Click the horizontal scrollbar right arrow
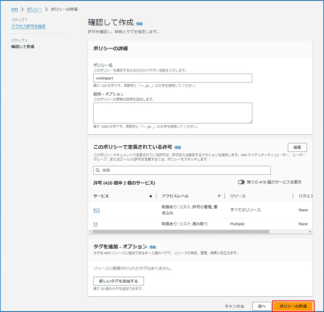324x312 pixels. 310,232
